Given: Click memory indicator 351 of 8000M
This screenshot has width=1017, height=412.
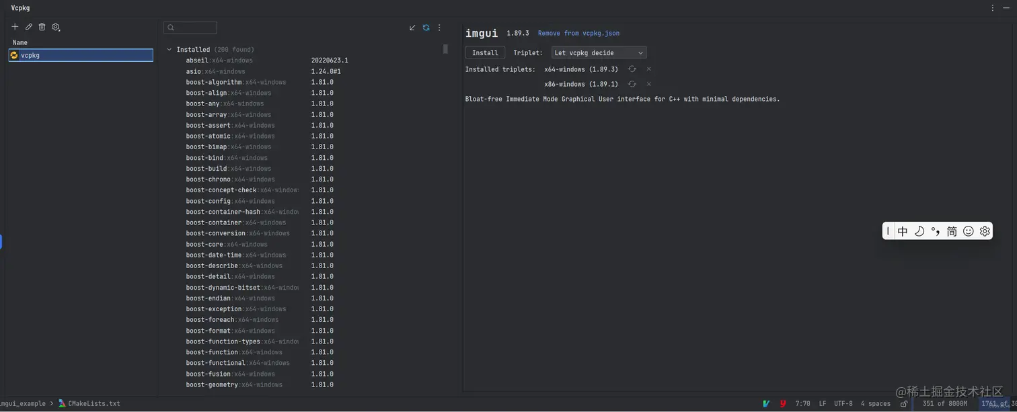Looking at the screenshot, I should click(944, 404).
